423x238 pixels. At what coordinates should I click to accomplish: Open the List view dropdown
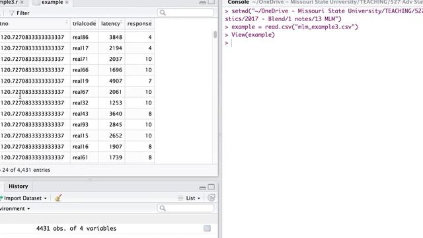(189, 198)
